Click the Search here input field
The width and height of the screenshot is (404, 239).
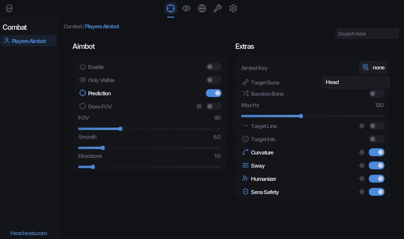[367, 34]
